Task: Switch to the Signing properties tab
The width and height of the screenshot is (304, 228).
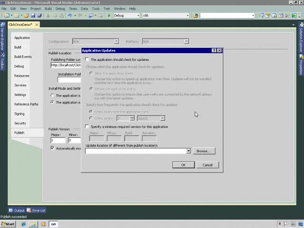Action: 19,114
